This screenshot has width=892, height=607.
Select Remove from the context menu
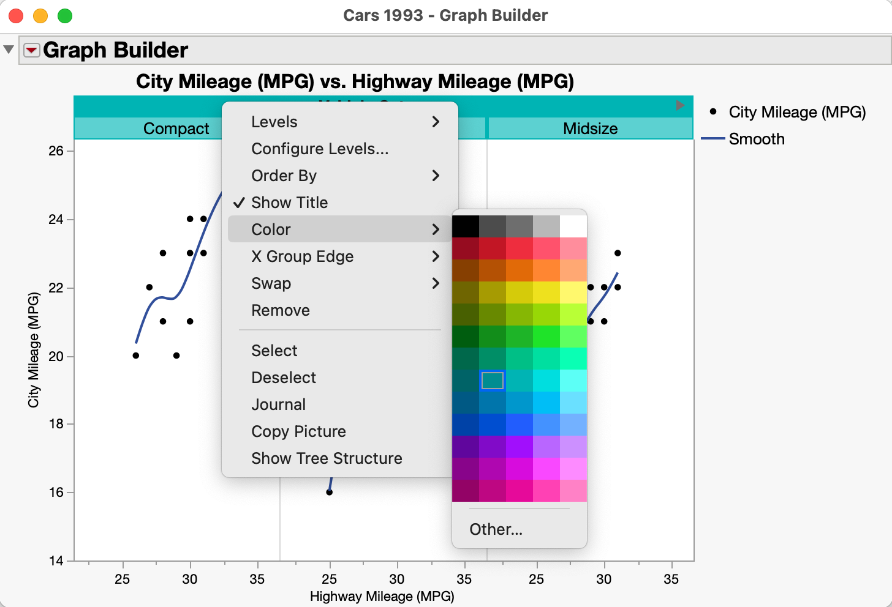[x=280, y=310]
